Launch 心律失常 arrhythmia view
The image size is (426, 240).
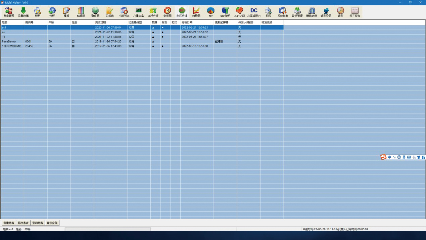pos(138,12)
